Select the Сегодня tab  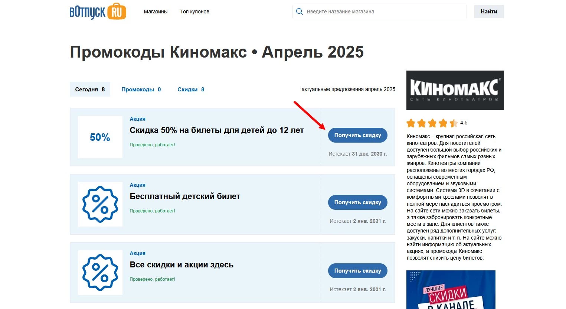[x=90, y=89]
